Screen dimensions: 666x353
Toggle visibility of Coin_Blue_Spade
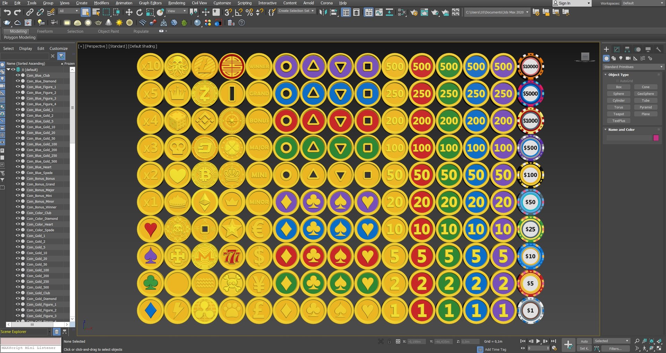click(x=18, y=173)
